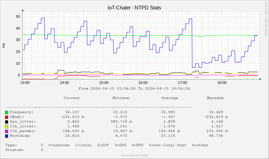Click the graph title IoT-Chalet - NTPD Stats

tap(134, 7)
